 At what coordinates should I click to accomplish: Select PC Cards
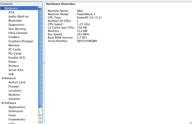pyautogui.click(x=15, y=49)
